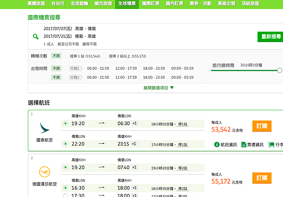
Task: Show stop details for 17小時55分鐘 停1站
Action: pyautogui.click(x=183, y=145)
